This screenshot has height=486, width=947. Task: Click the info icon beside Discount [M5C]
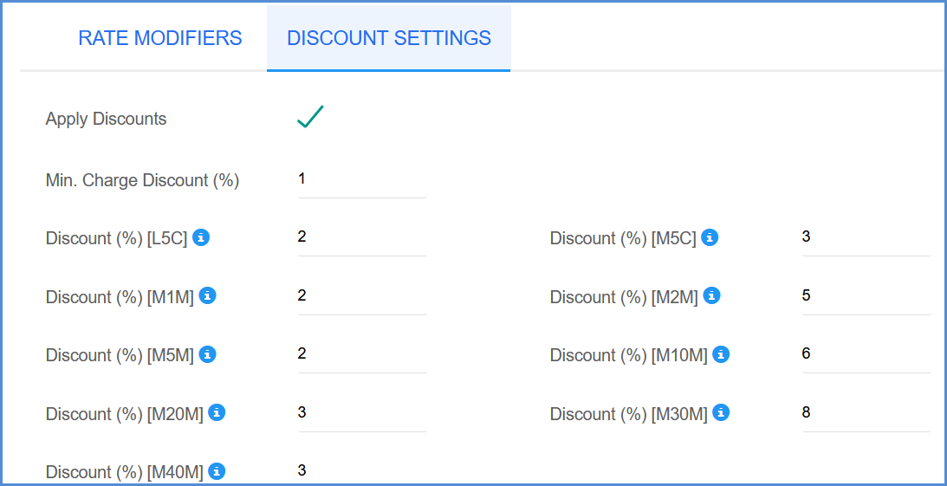pyautogui.click(x=710, y=238)
